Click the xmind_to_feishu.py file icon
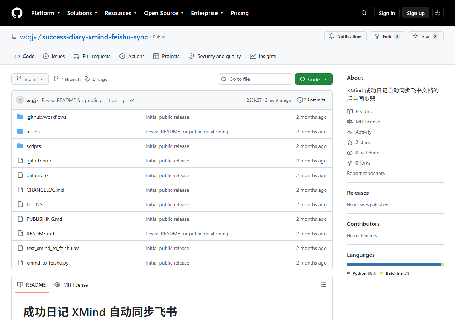The image size is (455, 320). [20, 263]
